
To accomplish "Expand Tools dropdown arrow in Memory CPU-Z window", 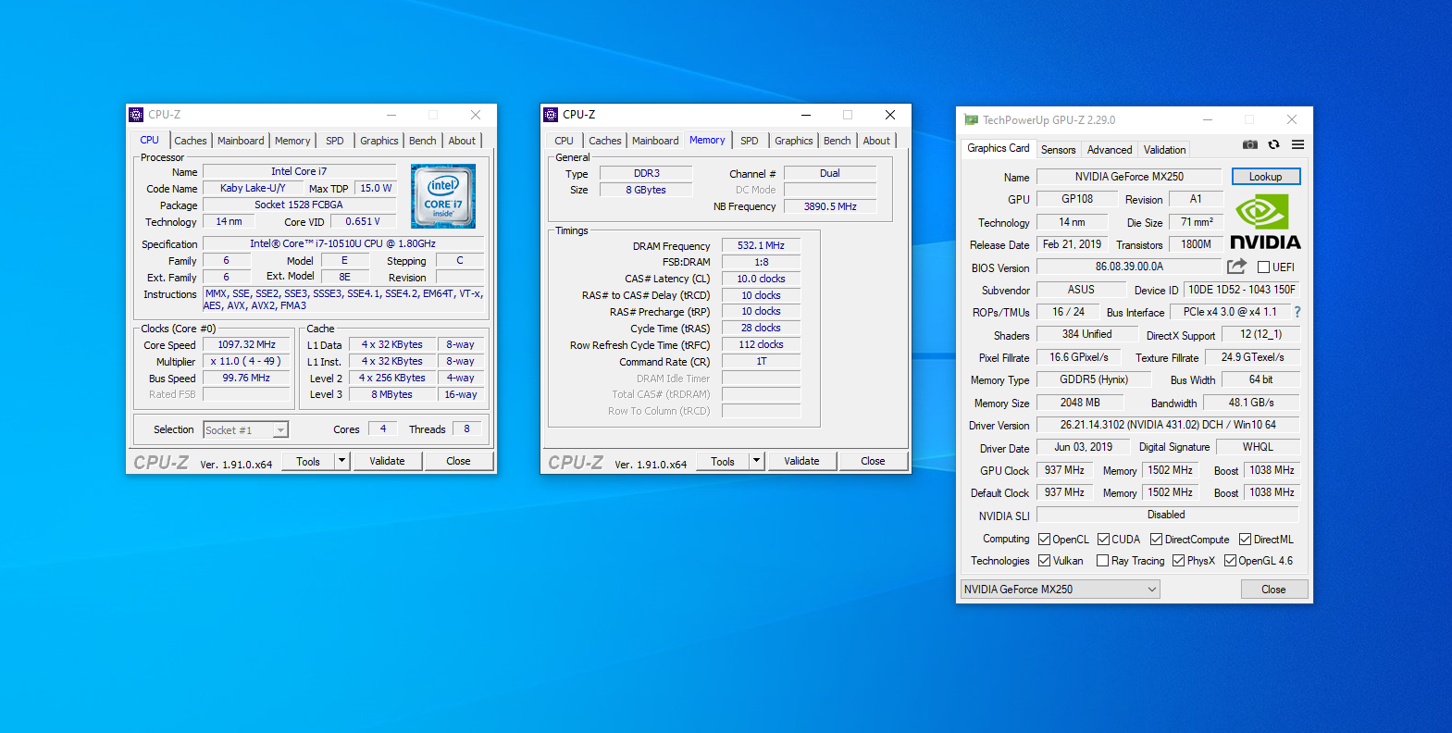I will click(x=756, y=461).
